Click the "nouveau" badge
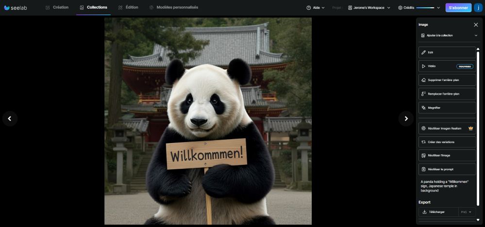 (x=465, y=66)
